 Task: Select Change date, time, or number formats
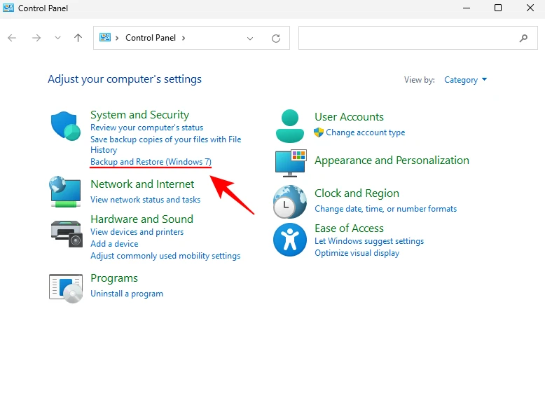click(x=385, y=209)
